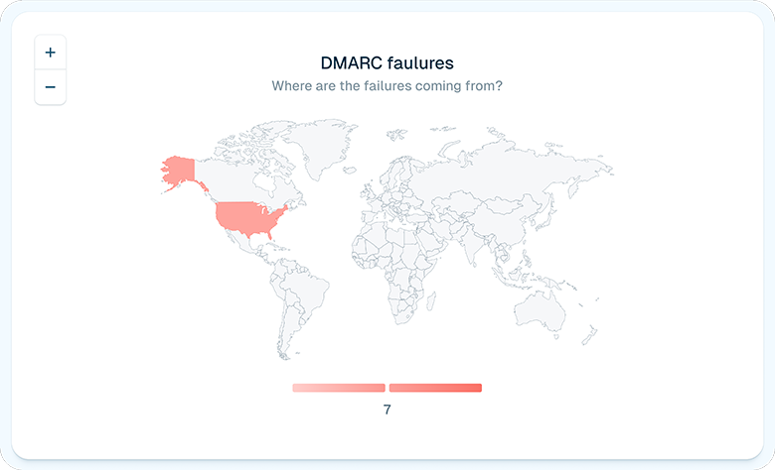The width and height of the screenshot is (775, 470).
Task: Click the failures subtitle question text
Action: tap(387, 86)
